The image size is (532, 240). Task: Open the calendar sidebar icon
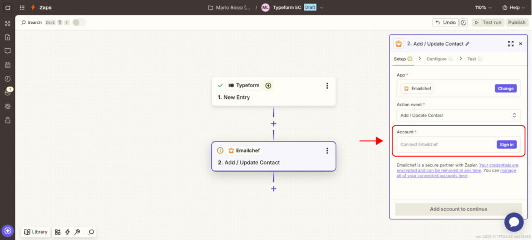(x=7, y=65)
